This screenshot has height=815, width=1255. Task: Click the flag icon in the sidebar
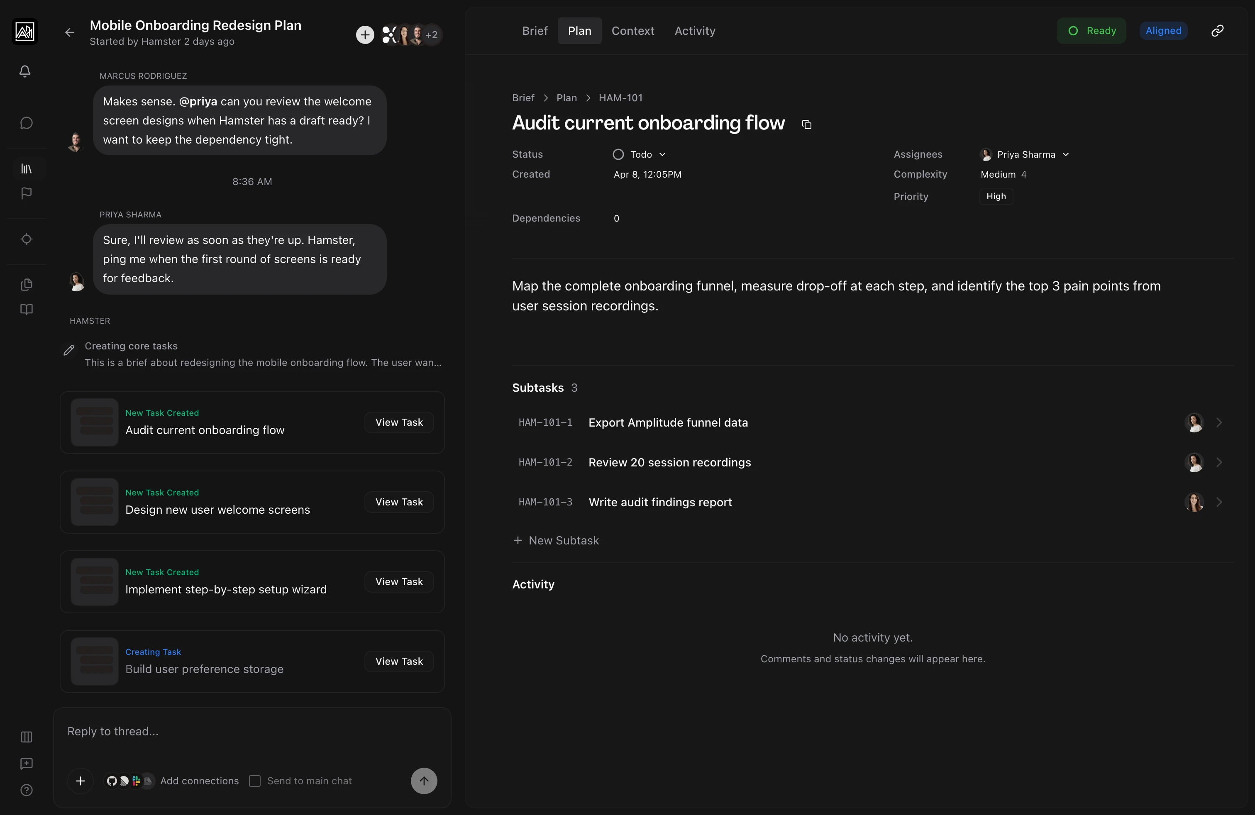pos(26,193)
